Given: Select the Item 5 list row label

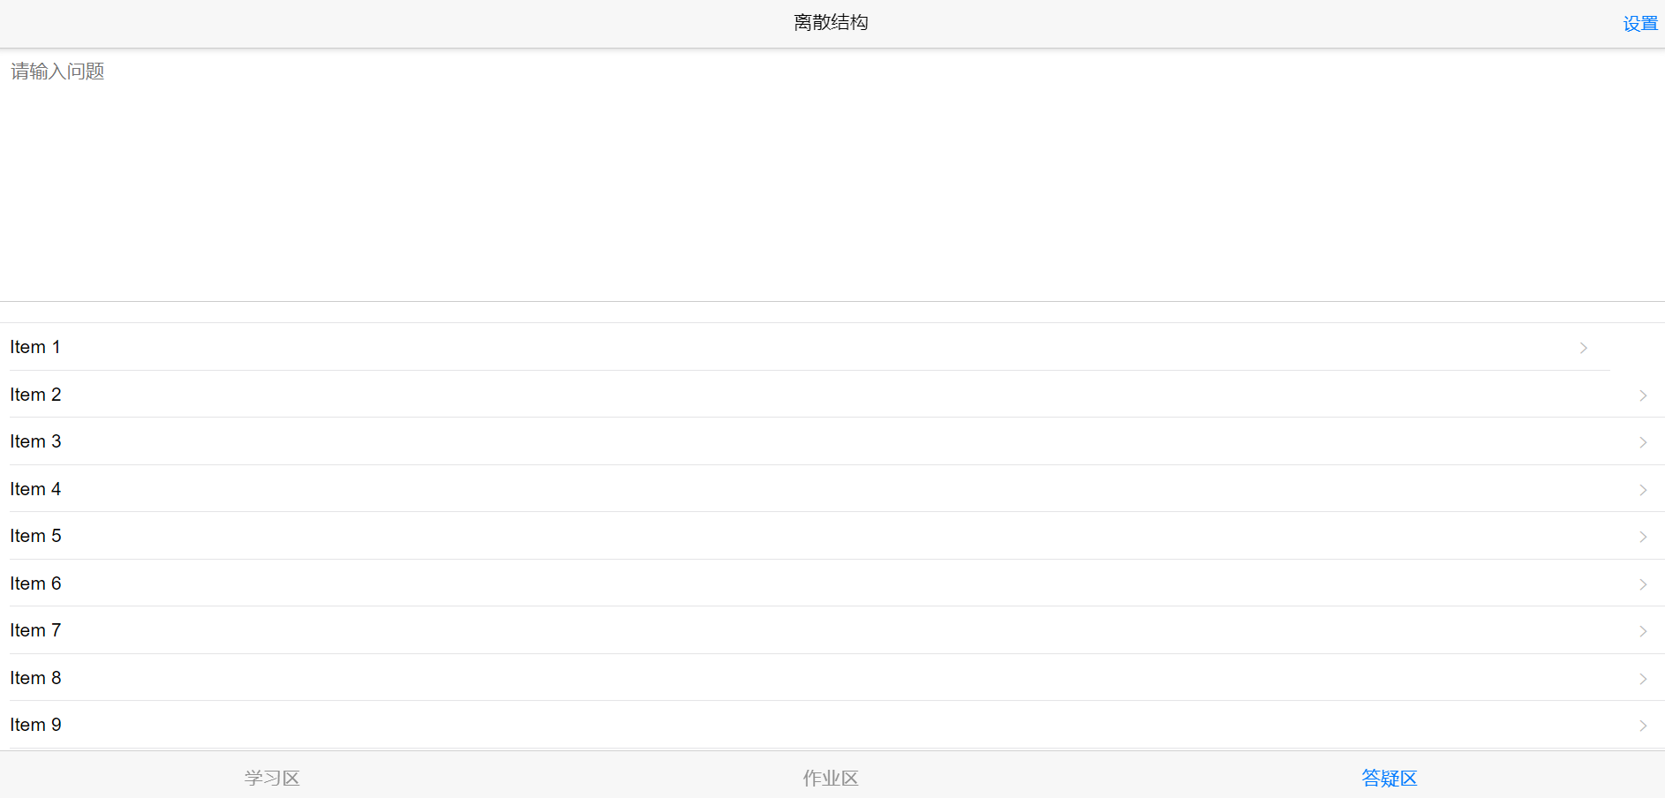Looking at the screenshot, I should click(x=35, y=536).
